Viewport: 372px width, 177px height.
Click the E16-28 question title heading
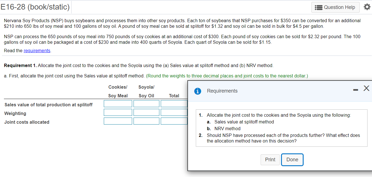(35, 7)
